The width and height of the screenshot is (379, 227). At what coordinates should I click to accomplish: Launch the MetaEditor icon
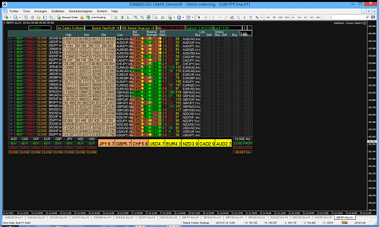point(82,18)
